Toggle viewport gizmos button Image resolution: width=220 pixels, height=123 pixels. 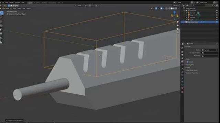pyautogui.click(x=156, y=9)
